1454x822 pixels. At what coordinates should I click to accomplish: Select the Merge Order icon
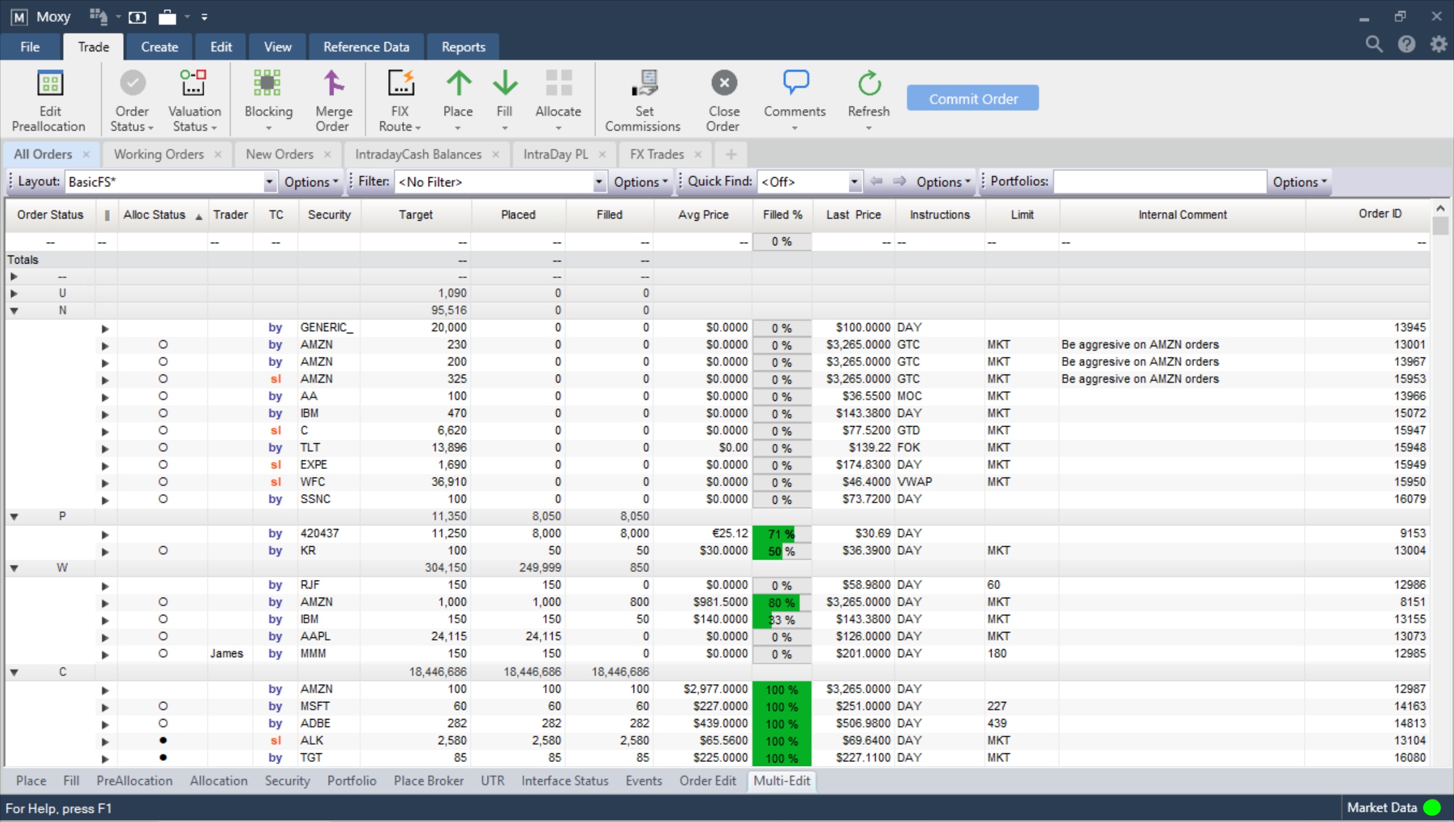(x=333, y=84)
